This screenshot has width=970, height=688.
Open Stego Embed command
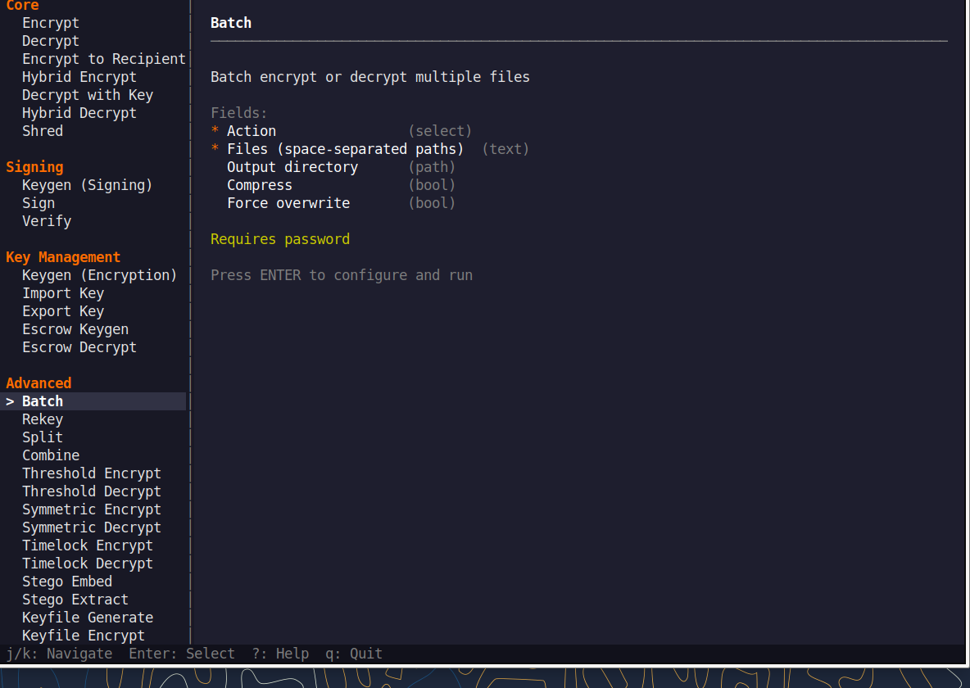[x=67, y=581]
